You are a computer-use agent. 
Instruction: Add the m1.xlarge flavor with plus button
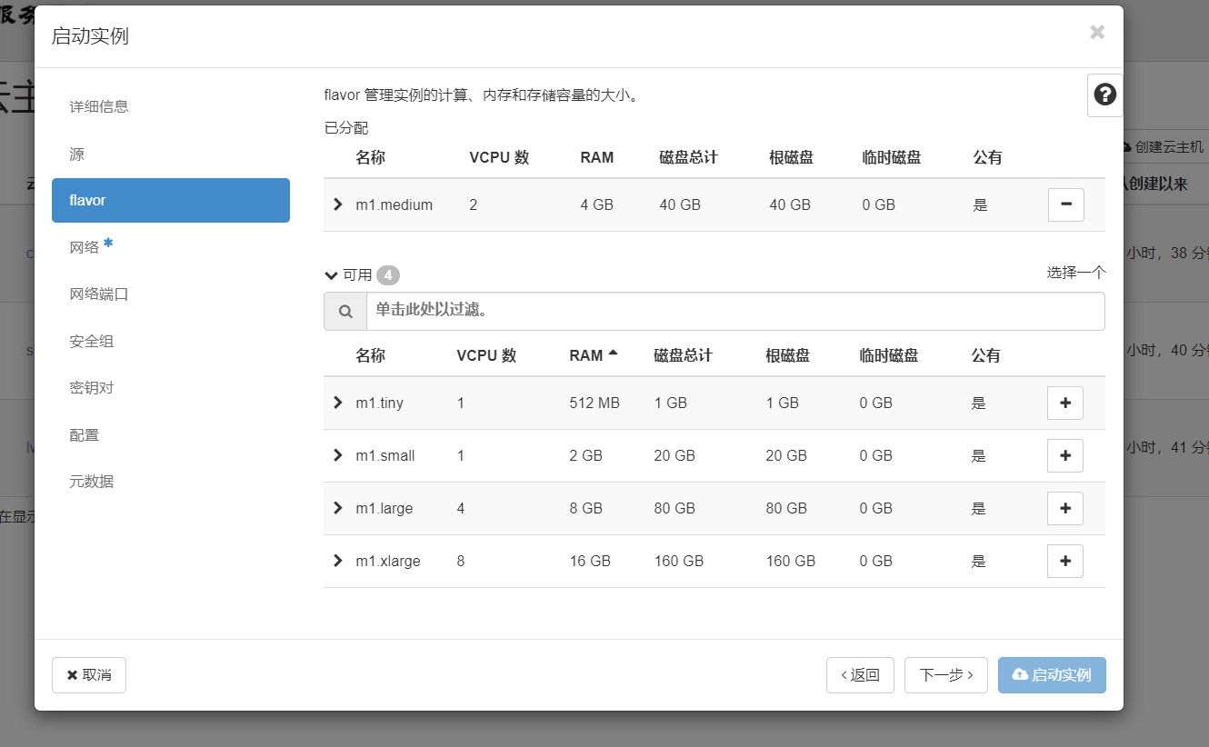(x=1065, y=561)
